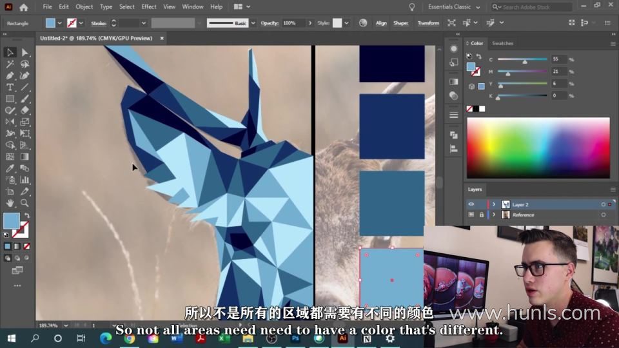
Task: Set None fill in Color panel
Action: pyautogui.click(x=469, y=109)
